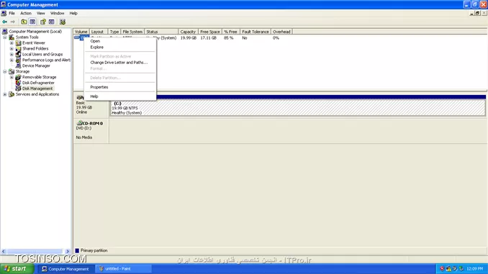Click the Shared Folders icon in the tree
The width and height of the screenshot is (488, 274).
tap(19, 48)
